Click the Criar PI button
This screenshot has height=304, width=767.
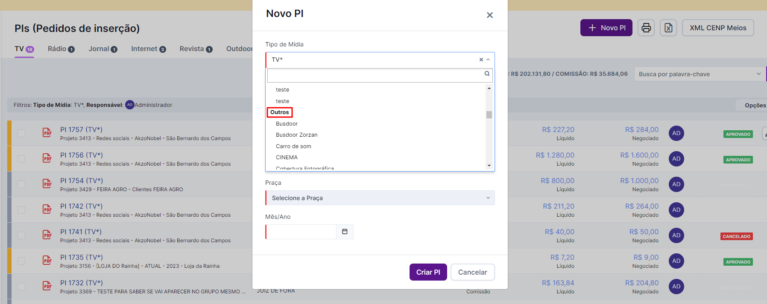pyautogui.click(x=428, y=272)
